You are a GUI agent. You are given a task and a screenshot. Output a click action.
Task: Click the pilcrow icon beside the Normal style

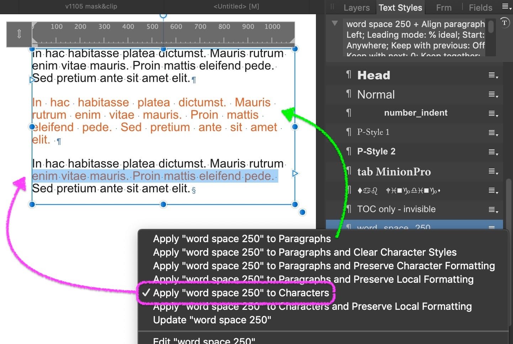coord(349,94)
